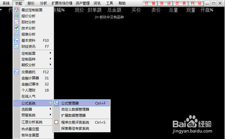The height and width of the screenshot is (139, 225).
Task: Maximize the application window
Action: [213, 3]
